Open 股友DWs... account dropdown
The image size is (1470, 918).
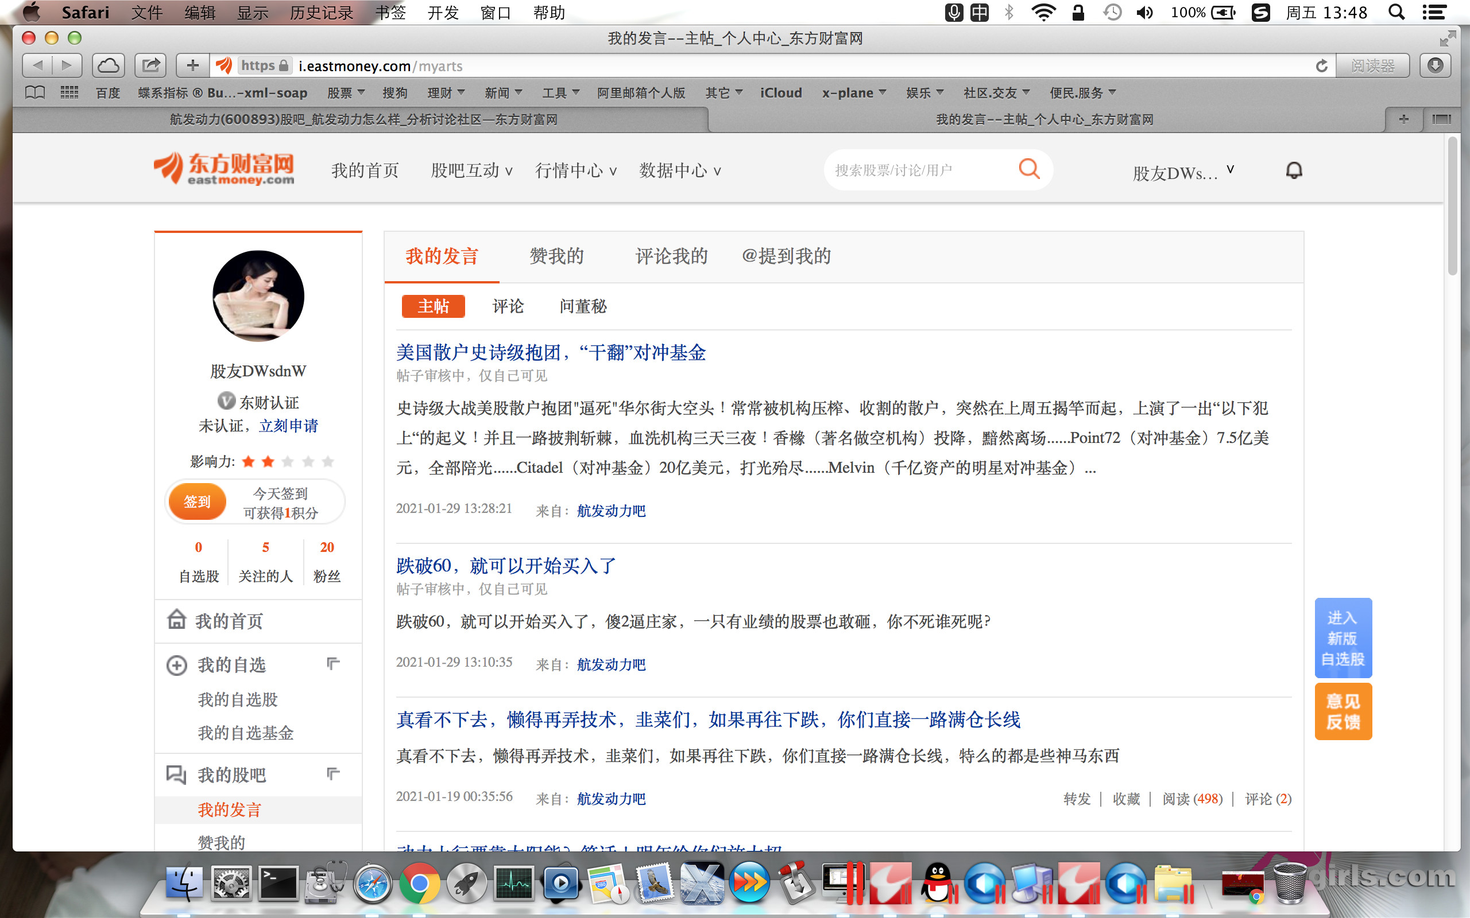[1183, 173]
